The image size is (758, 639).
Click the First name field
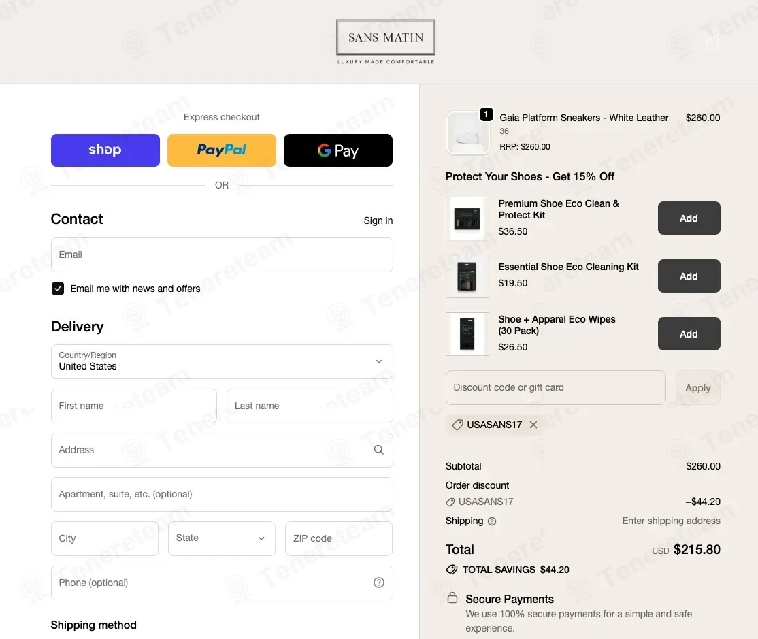(134, 406)
